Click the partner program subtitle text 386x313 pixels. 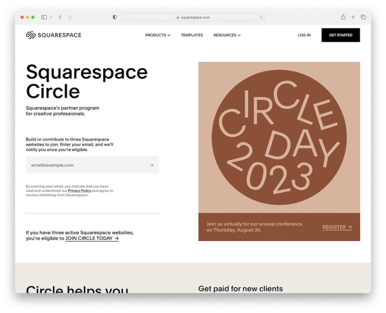[63, 111]
